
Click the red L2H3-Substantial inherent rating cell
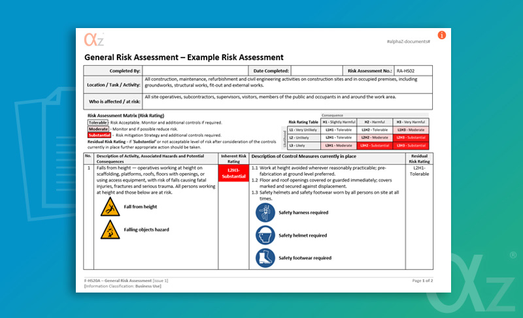pyautogui.click(x=234, y=172)
